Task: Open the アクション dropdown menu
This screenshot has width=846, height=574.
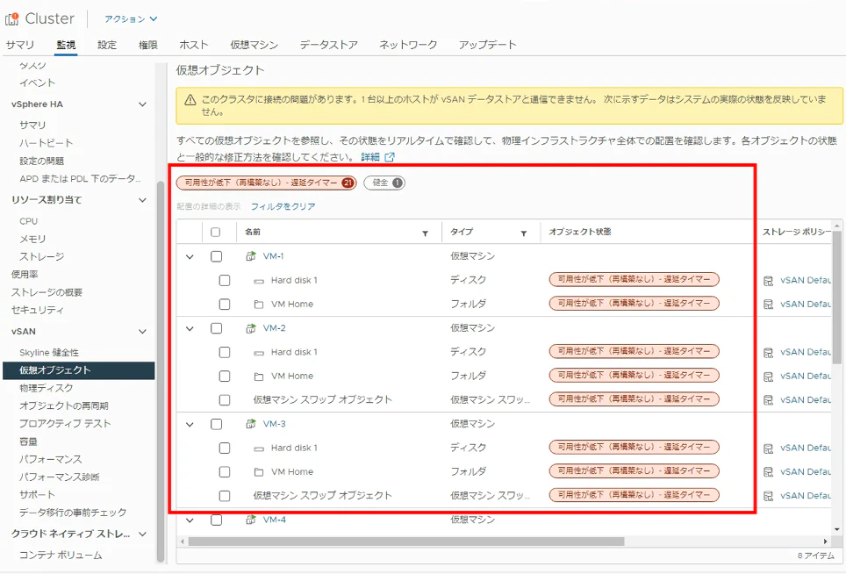Action: [131, 19]
